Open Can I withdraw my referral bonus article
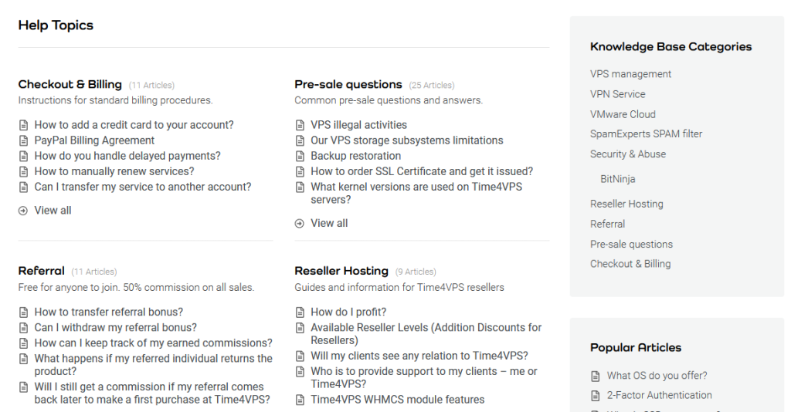 pyautogui.click(x=116, y=328)
